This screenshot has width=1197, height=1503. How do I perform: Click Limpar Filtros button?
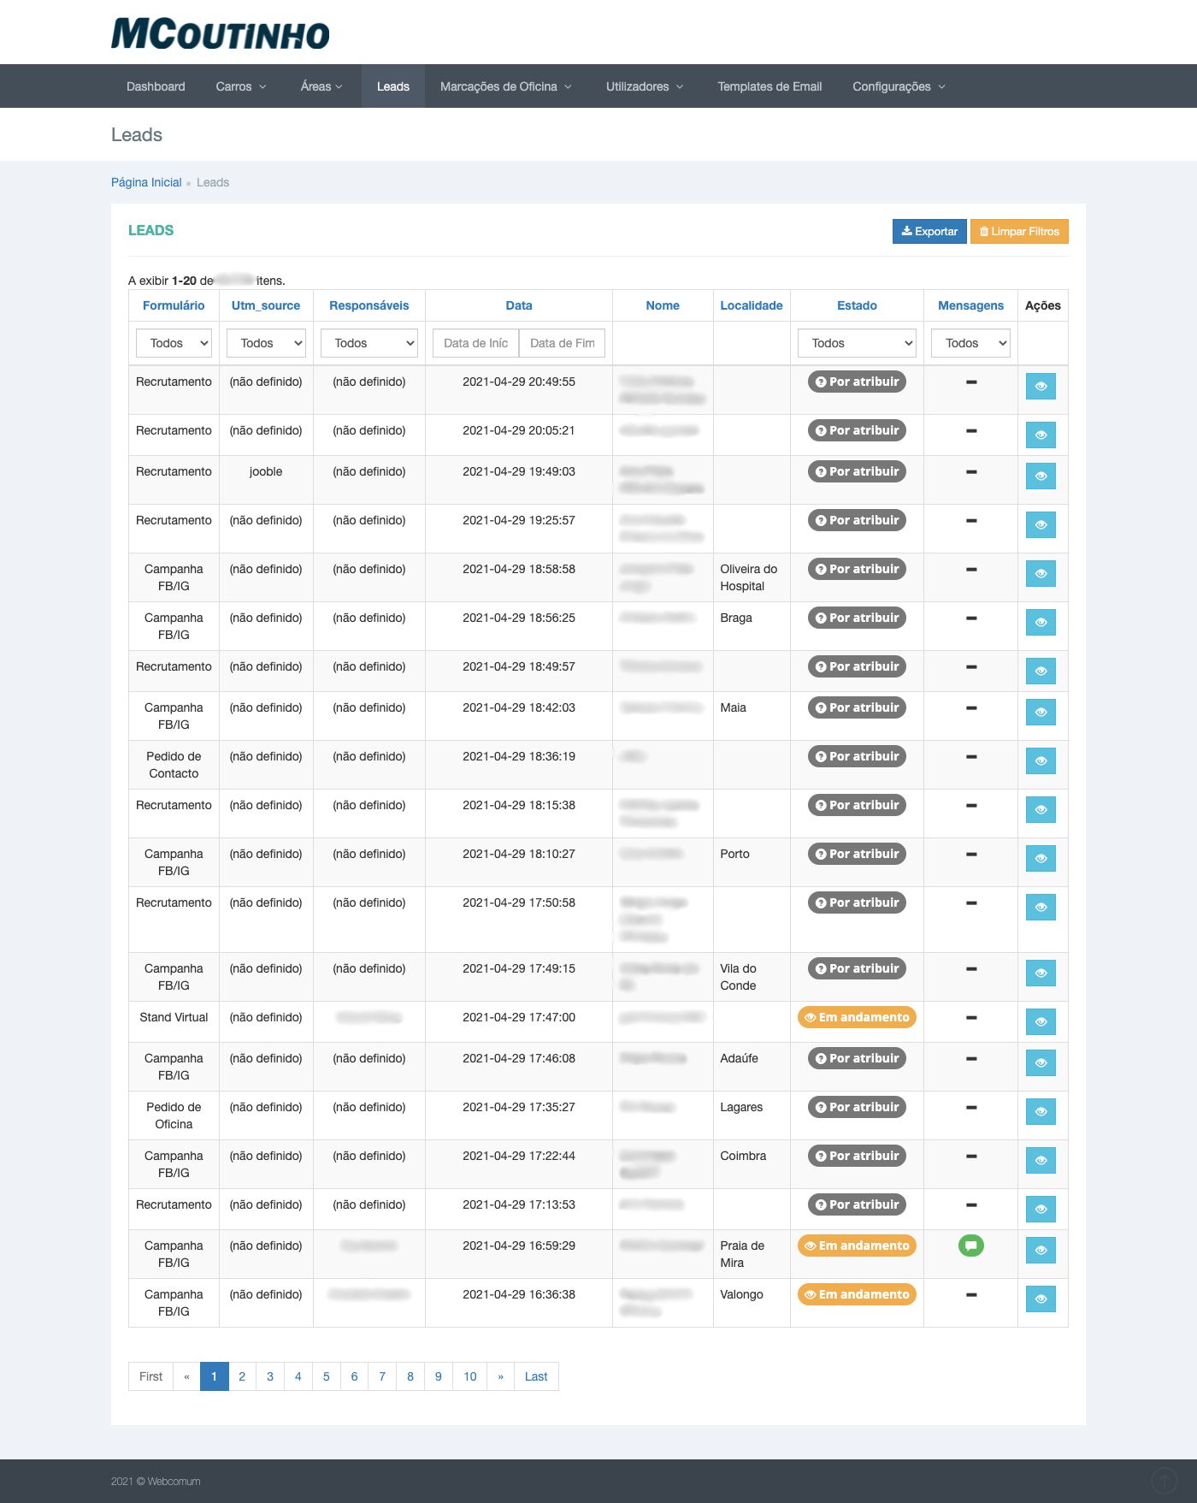1019,231
